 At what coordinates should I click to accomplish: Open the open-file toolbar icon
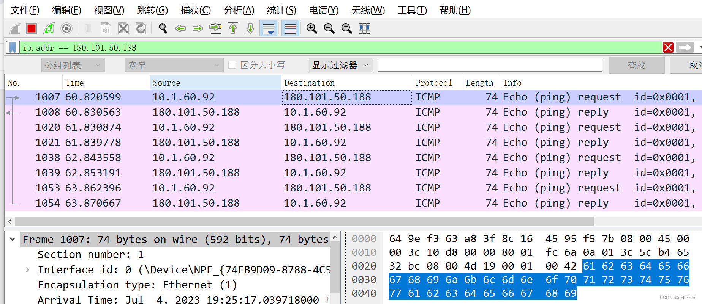tap(88, 28)
